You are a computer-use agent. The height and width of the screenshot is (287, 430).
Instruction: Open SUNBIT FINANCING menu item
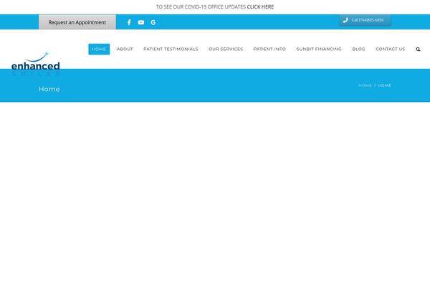point(319,50)
